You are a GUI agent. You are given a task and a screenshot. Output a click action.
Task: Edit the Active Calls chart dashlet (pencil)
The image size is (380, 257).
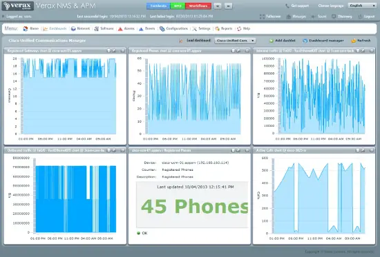click(363, 150)
